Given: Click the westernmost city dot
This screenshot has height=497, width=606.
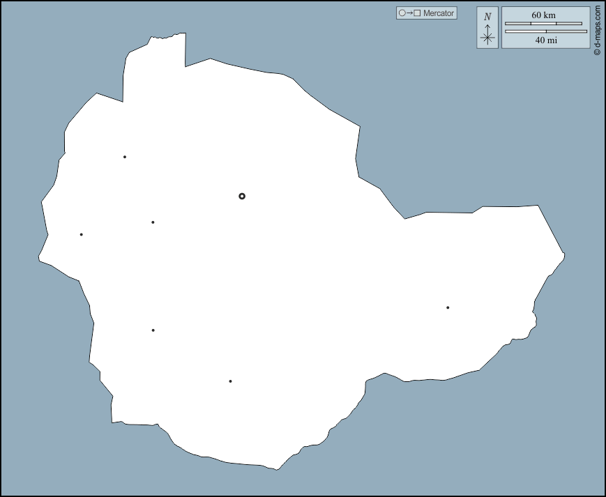Looking at the screenshot, I should tap(82, 234).
